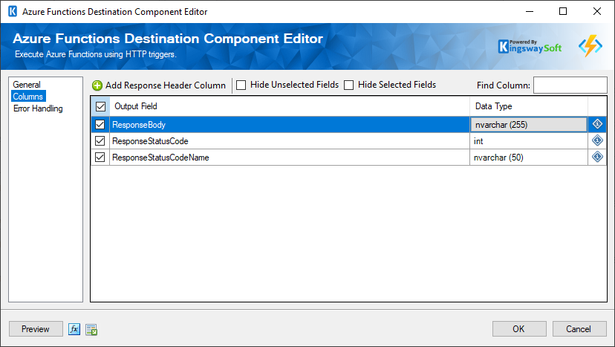Select the ResponseStatusCode field name
Screen dimensions: 615x347
click(x=150, y=141)
